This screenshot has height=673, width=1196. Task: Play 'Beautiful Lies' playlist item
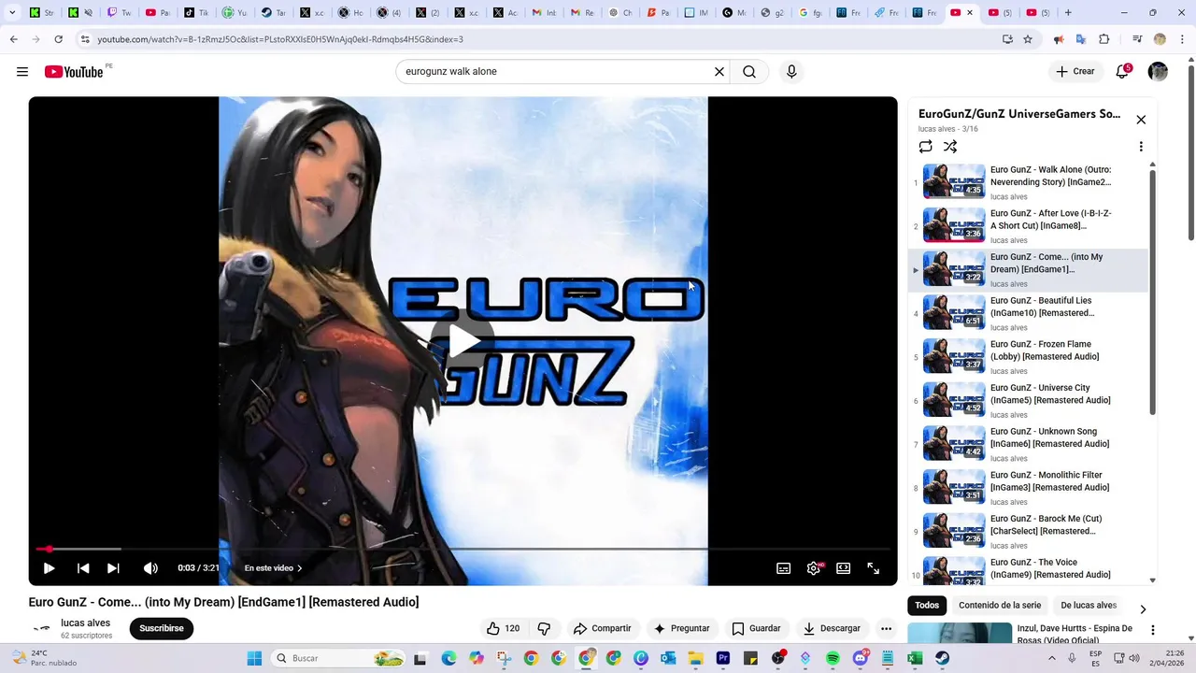point(1028,313)
